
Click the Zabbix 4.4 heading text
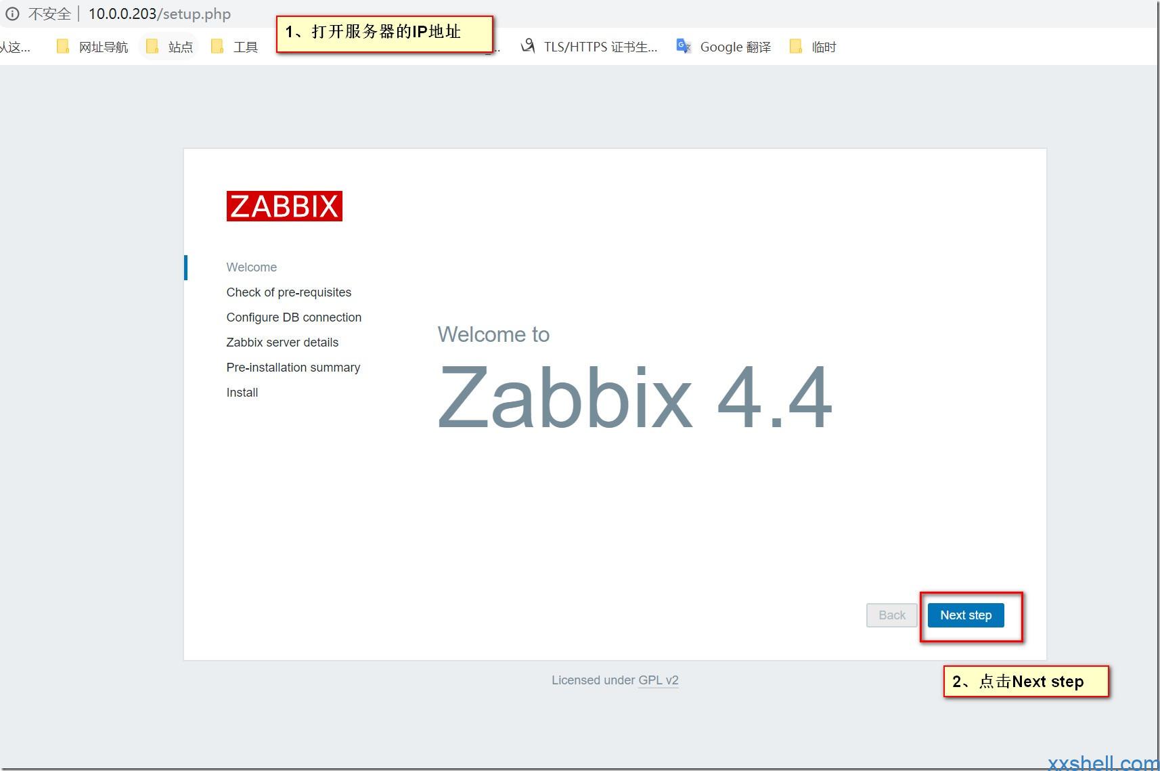tap(635, 397)
